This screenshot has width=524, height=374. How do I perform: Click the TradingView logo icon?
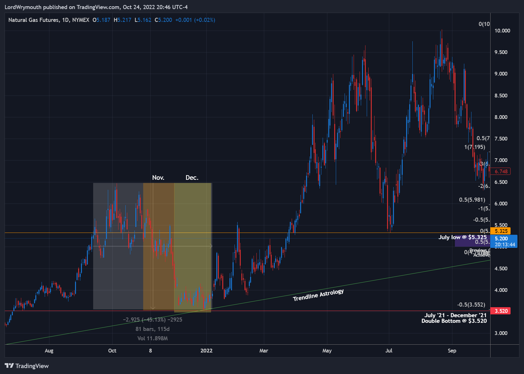[9, 366]
